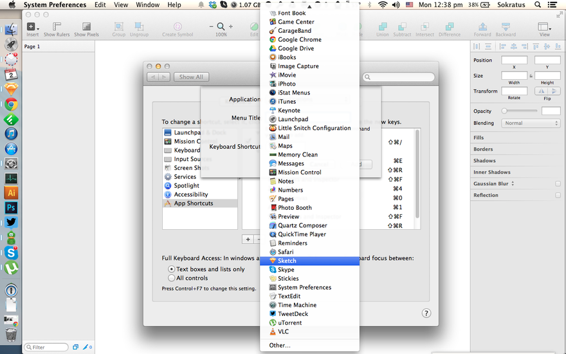The image size is (566, 354).
Task: Toggle Show Pixels in Sketch toolbar
Action: coord(86,29)
